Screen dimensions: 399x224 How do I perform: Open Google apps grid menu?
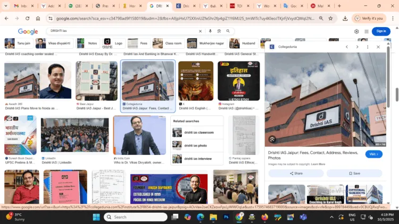pos(365,31)
